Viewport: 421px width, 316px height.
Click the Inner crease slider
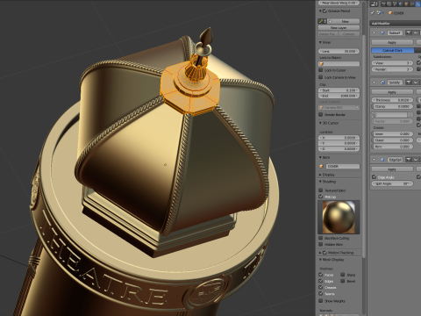tap(392, 133)
